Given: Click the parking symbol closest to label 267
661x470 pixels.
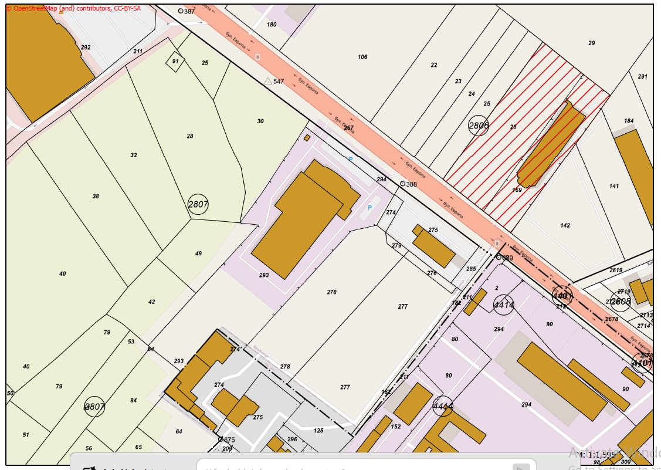Looking at the screenshot, I should (351, 159).
